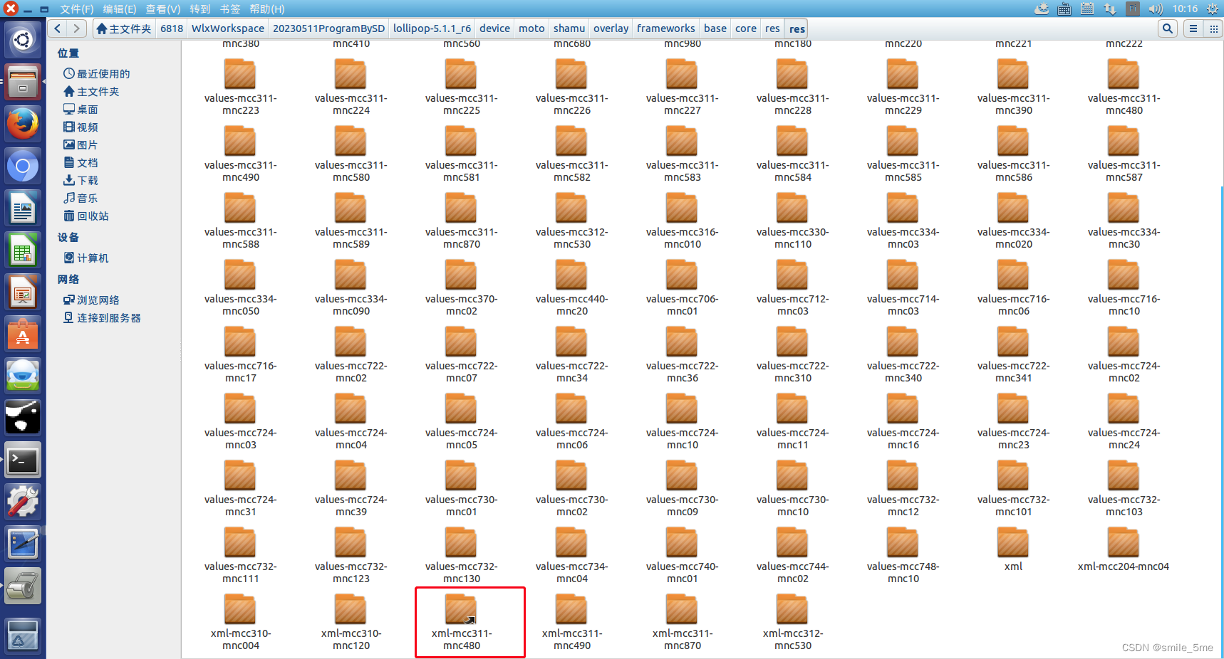Select folder xml-mcc204-mnc04
Image resolution: width=1224 pixels, height=659 pixels.
click(x=1124, y=549)
